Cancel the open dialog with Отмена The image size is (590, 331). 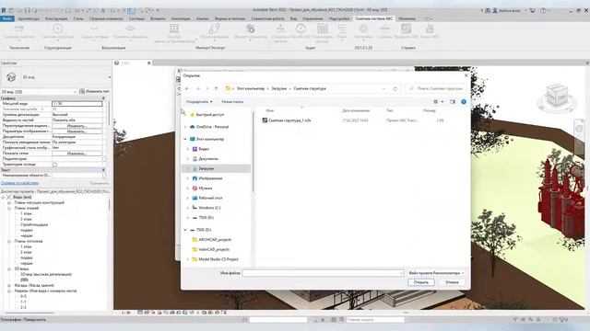pos(452,282)
